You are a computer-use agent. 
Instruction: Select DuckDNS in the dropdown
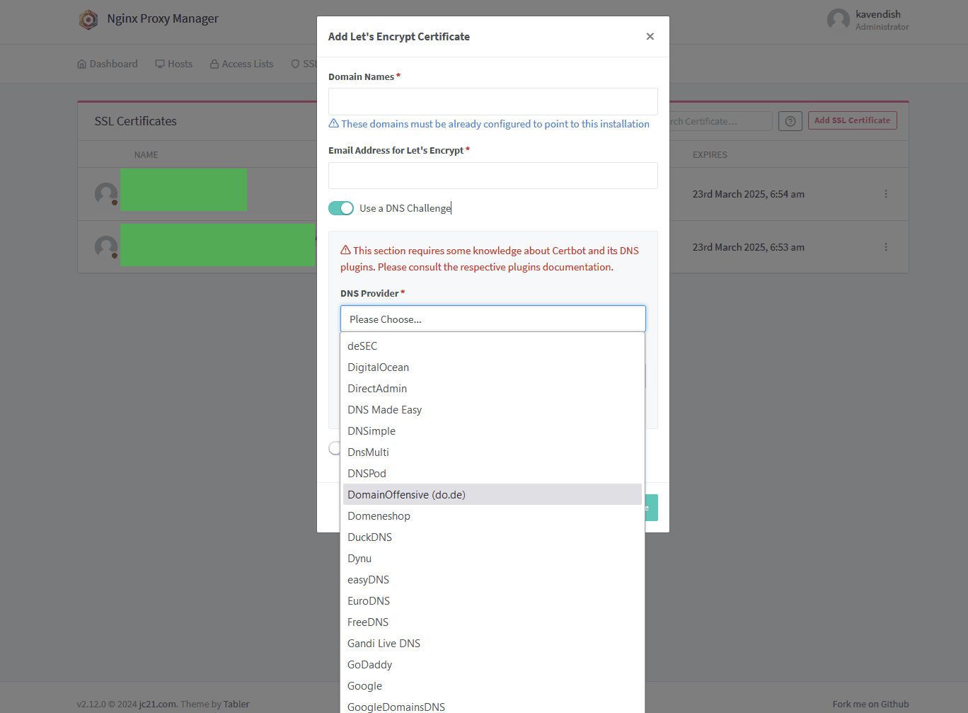(492, 537)
